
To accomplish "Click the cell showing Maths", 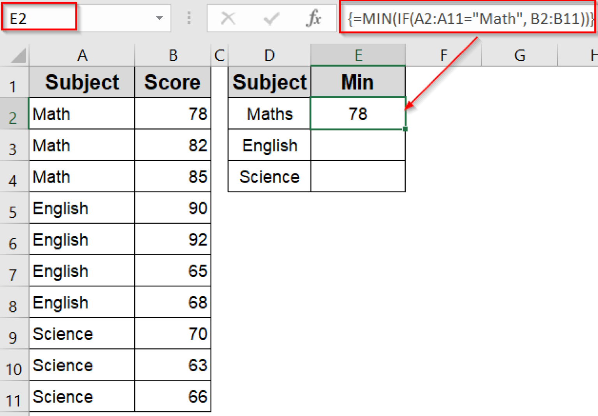I will (x=269, y=114).
